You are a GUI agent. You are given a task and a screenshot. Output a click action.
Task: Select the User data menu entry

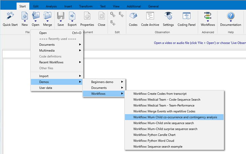click(x=57, y=88)
